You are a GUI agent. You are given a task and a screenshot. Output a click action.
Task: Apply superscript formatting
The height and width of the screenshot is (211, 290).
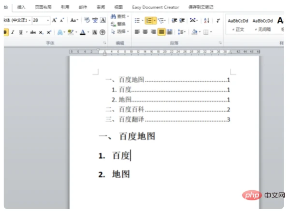tap(49, 32)
